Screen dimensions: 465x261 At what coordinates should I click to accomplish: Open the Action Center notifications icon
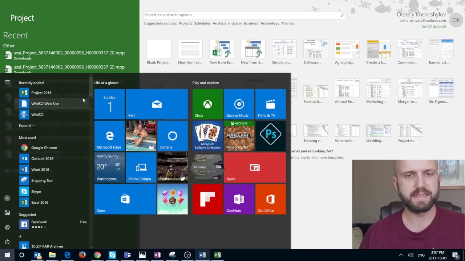pyautogui.click(x=455, y=255)
